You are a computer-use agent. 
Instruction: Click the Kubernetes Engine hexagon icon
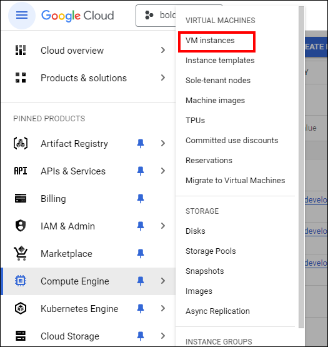(21, 308)
